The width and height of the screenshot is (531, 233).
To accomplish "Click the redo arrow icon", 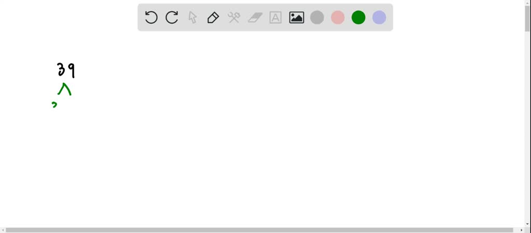I will [x=172, y=17].
